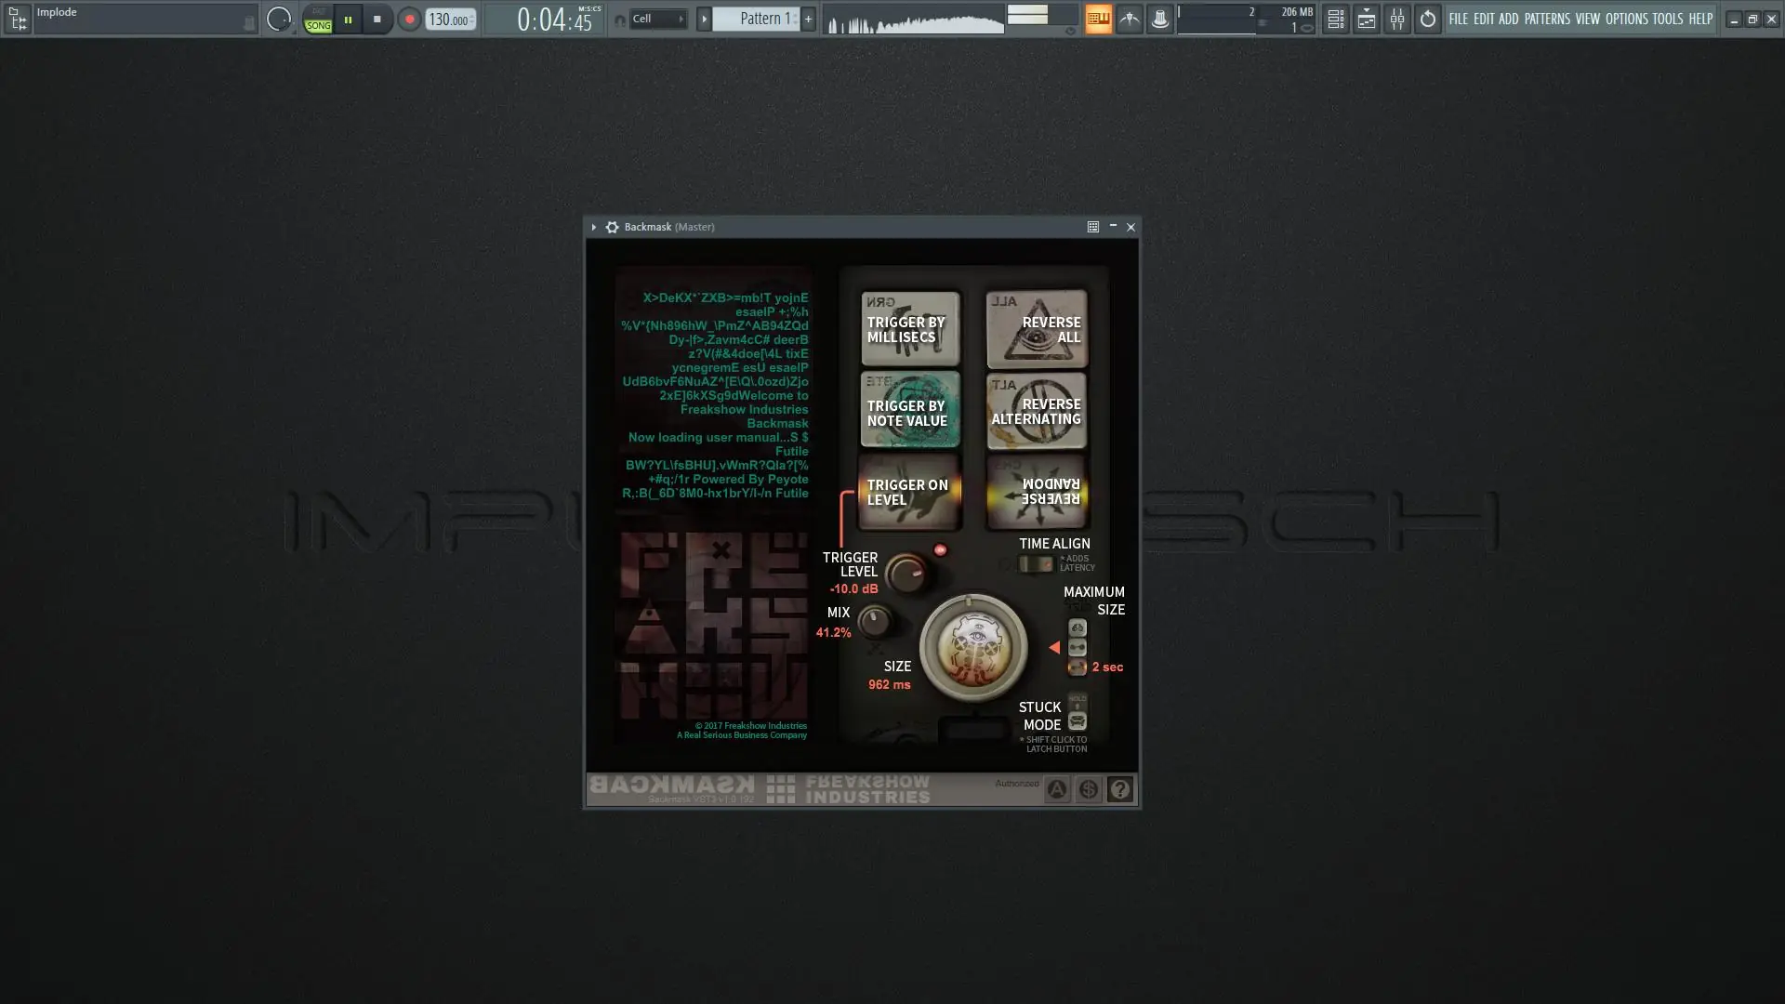Click the 'A' authorization icon

[x=1057, y=789]
